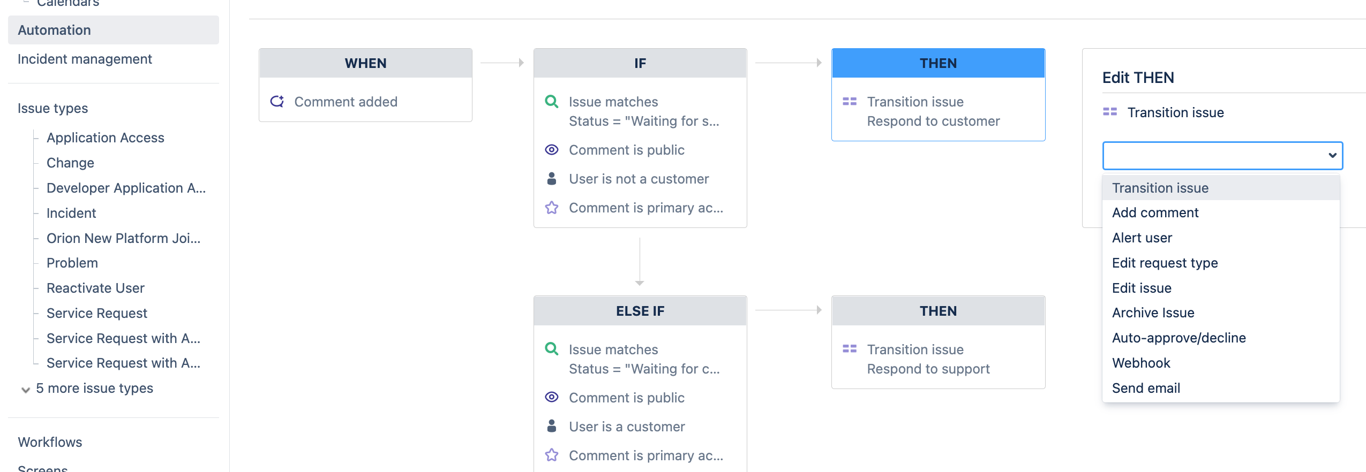Switch to Incident management section

[85, 59]
